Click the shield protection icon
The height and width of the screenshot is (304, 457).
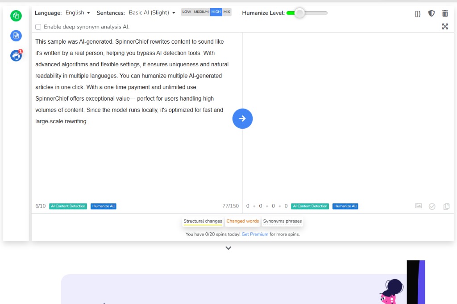pos(431,13)
